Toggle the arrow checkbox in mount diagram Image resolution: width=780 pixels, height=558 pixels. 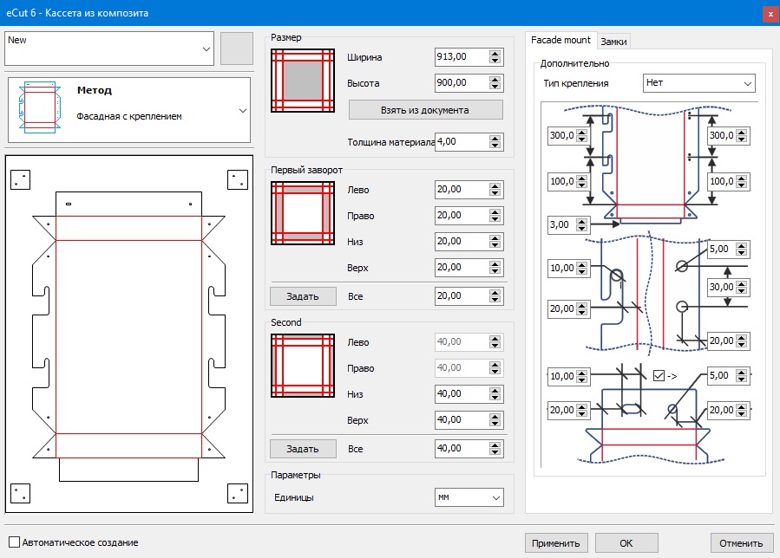coord(659,376)
